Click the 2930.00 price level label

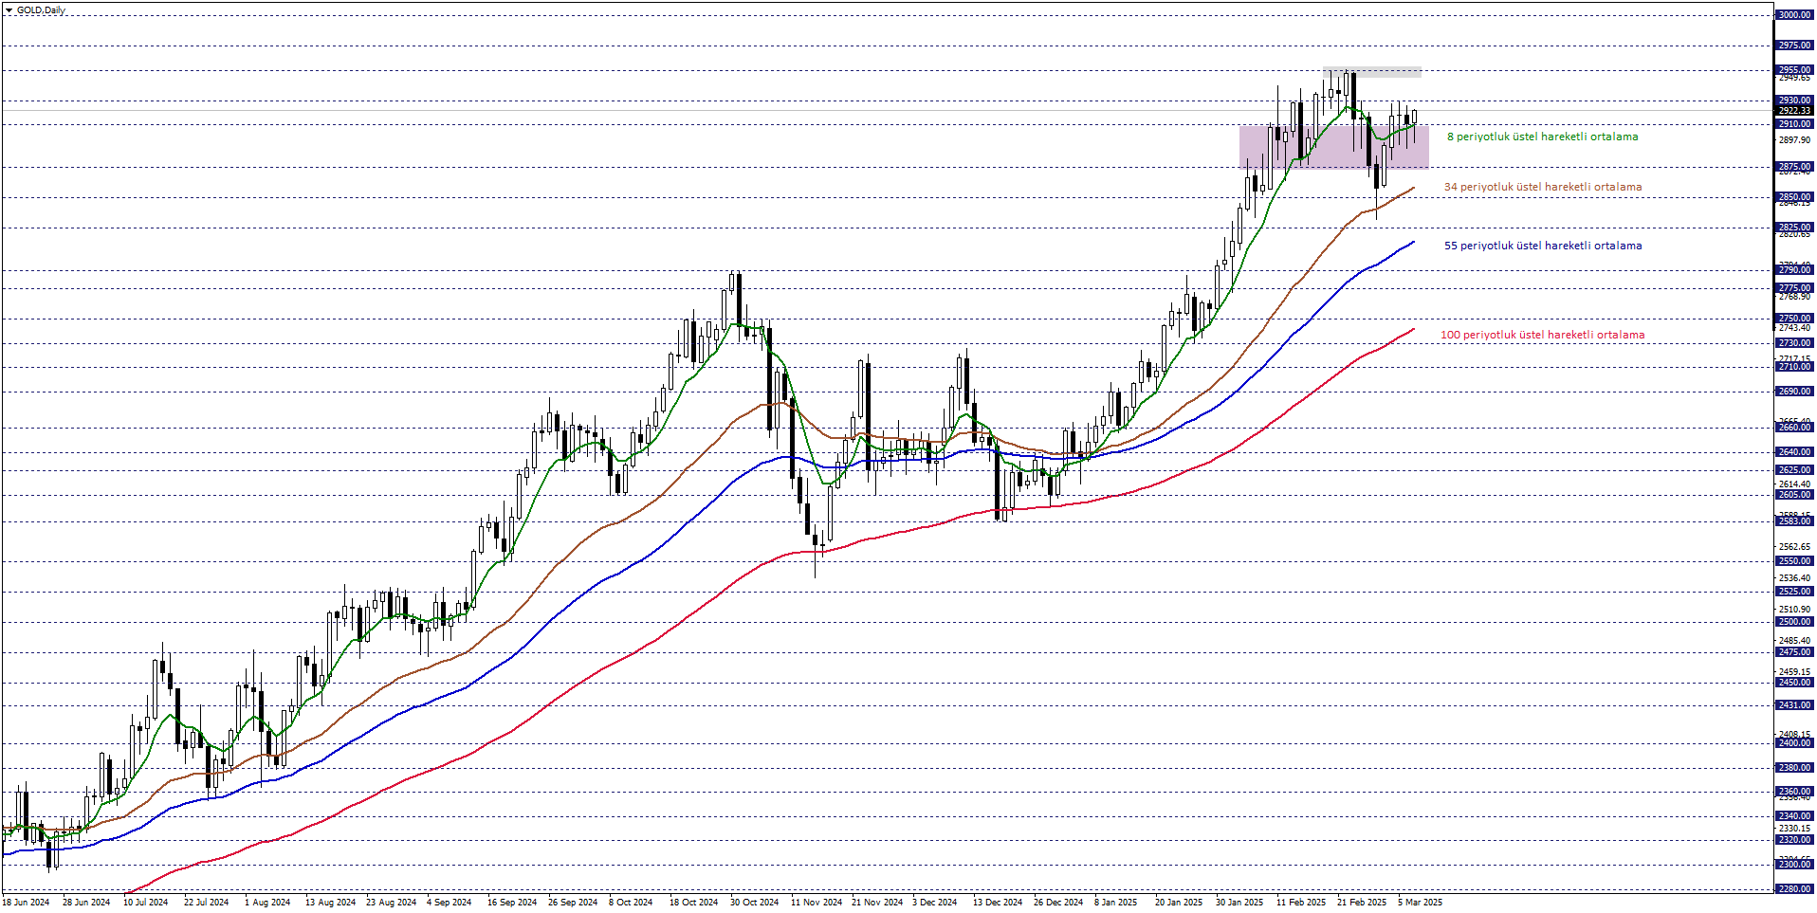pyautogui.click(x=1794, y=100)
